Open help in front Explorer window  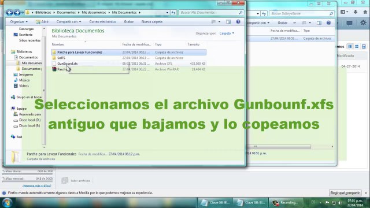(238, 22)
